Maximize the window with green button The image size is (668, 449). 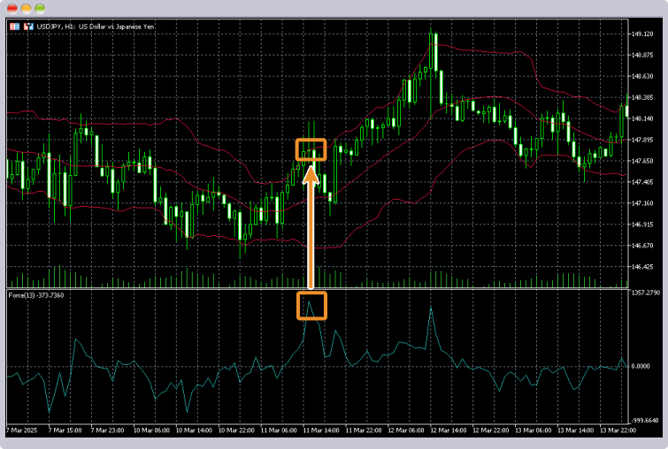click(x=40, y=8)
